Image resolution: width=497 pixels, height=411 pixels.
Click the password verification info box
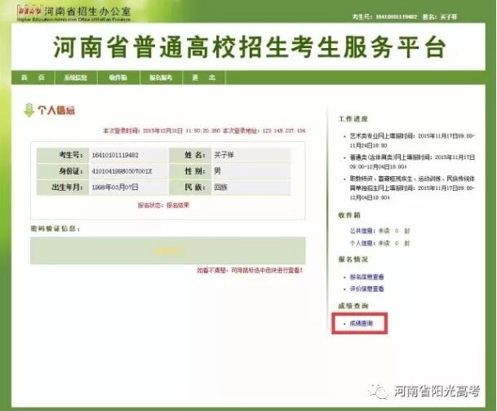pos(168,250)
